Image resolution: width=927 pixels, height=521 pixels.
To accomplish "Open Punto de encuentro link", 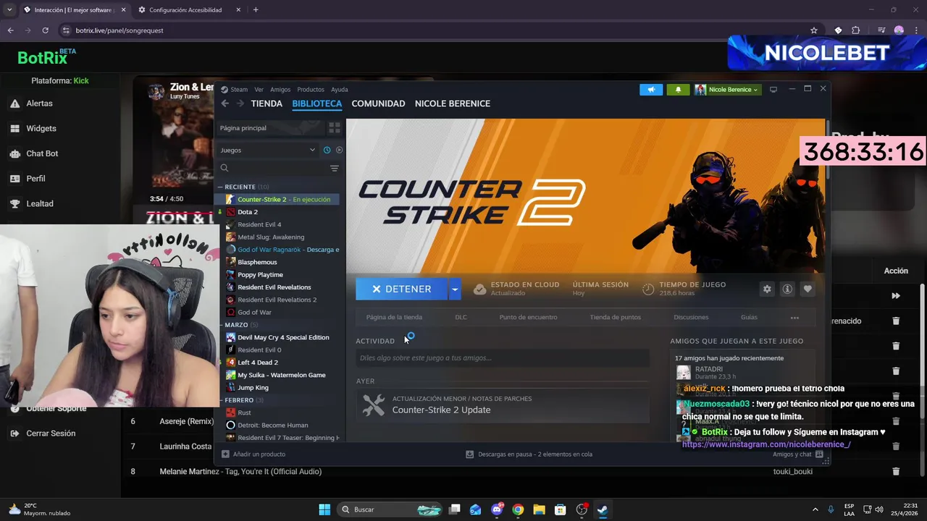I will coord(528,317).
